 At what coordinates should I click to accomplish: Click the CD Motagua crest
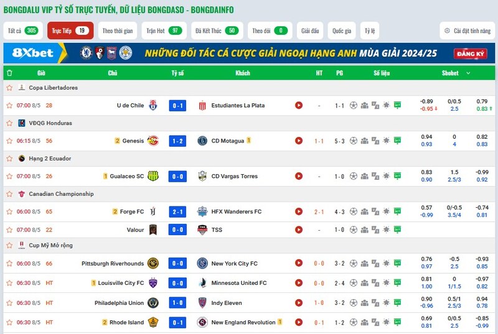click(x=202, y=141)
